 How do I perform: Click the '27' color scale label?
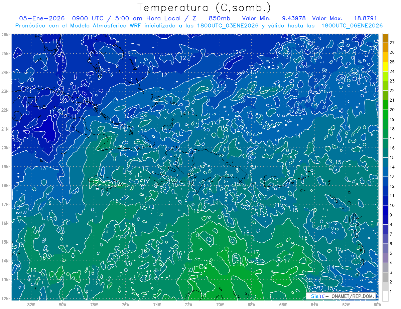(392, 43)
